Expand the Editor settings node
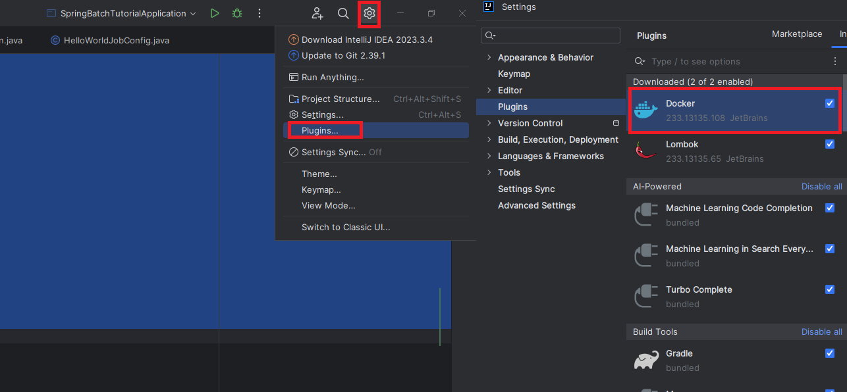 489,90
